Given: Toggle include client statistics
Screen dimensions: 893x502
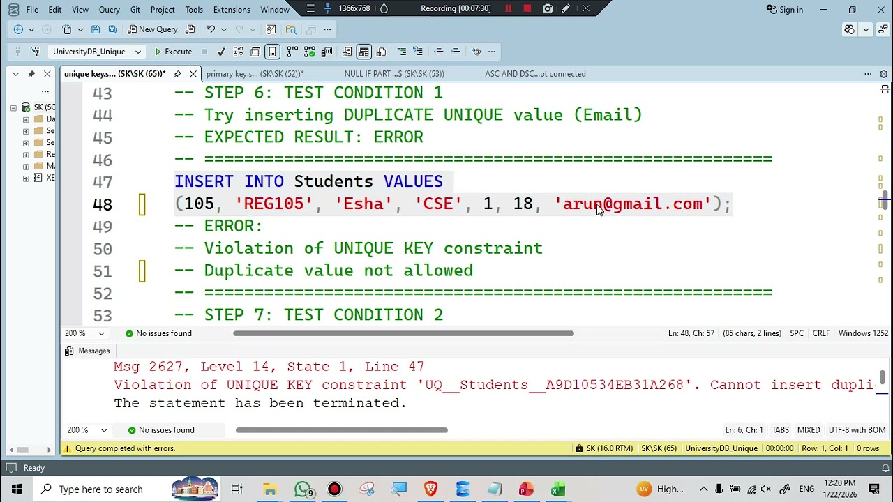Looking at the screenshot, I should [x=327, y=52].
